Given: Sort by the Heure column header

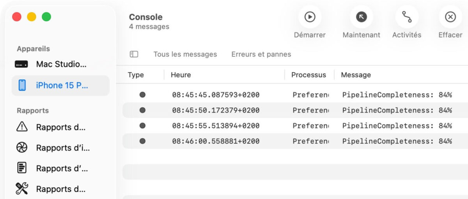Looking at the screenshot, I should (181, 75).
